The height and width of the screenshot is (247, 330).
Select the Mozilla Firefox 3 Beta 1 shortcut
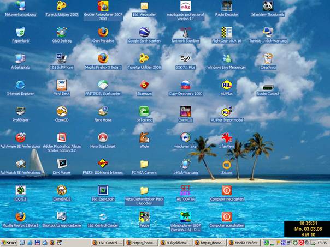[103, 58]
